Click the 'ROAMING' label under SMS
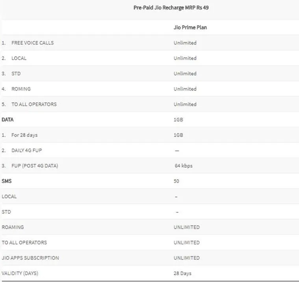Screen dimensions: 299x282 tap(13, 227)
